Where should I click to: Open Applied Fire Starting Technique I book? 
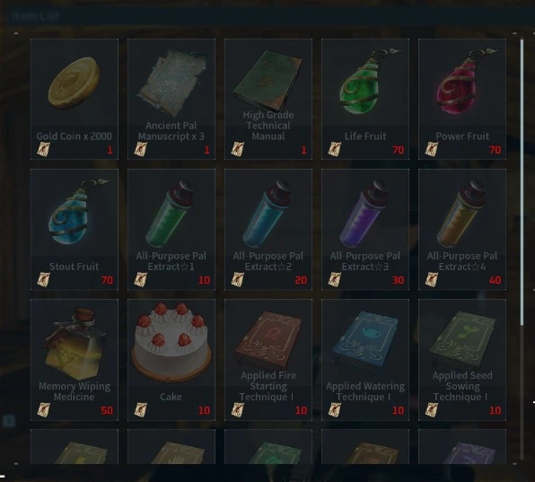(x=268, y=360)
